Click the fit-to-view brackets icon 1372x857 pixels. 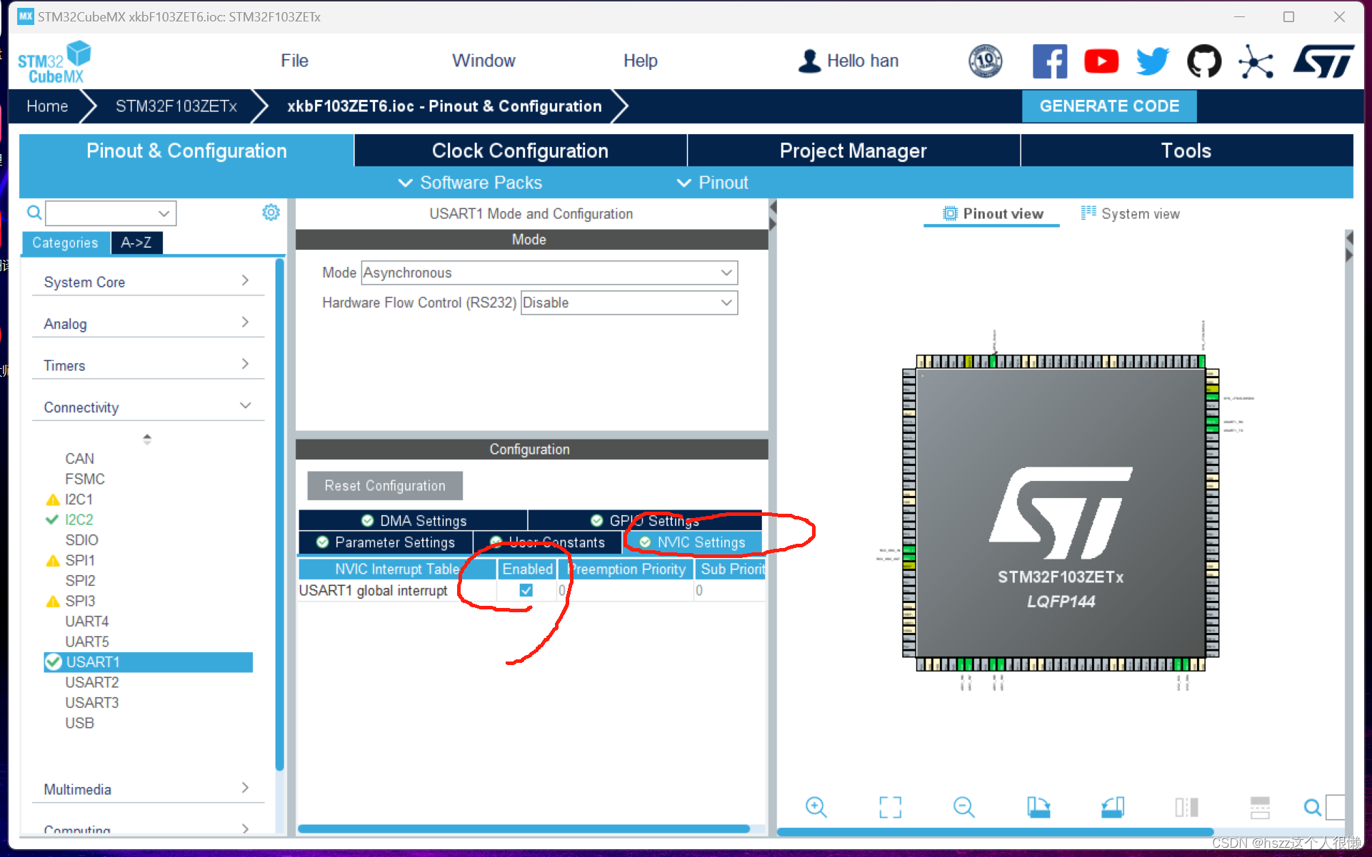890,807
